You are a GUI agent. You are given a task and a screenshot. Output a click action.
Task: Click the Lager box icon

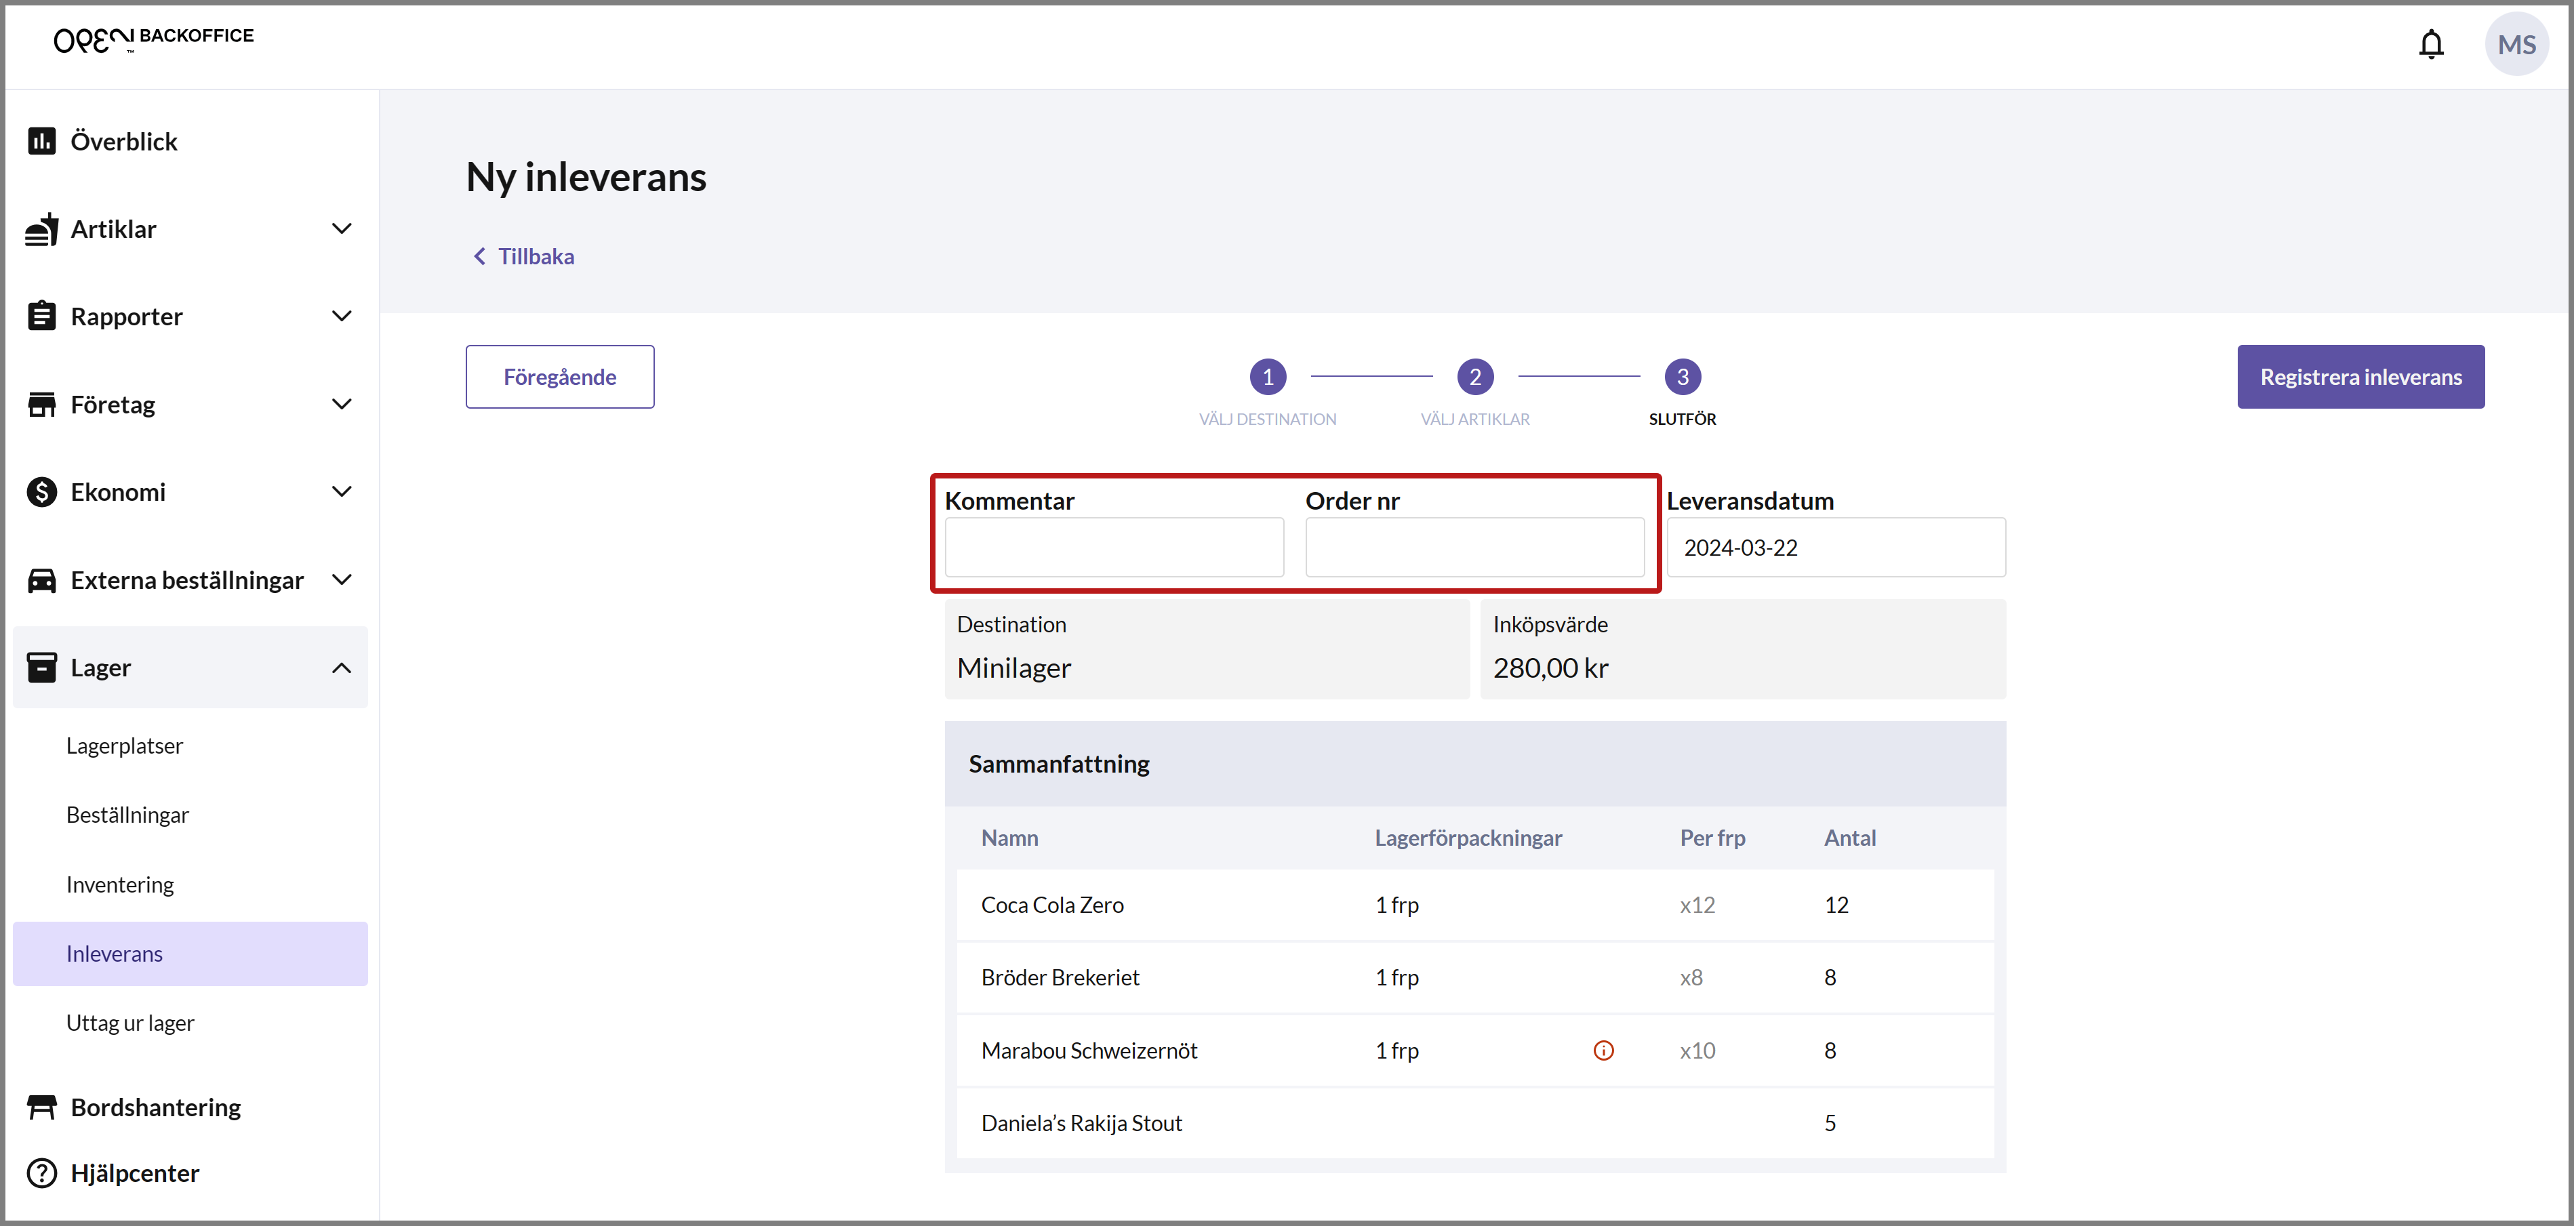click(42, 666)
